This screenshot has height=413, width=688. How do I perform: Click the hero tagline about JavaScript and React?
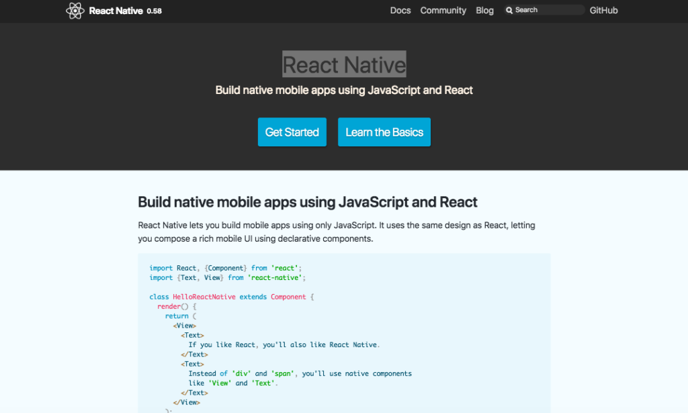tap(344, 89)
